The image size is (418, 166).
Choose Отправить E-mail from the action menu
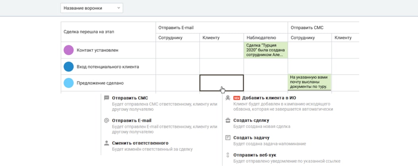[132, 120]
